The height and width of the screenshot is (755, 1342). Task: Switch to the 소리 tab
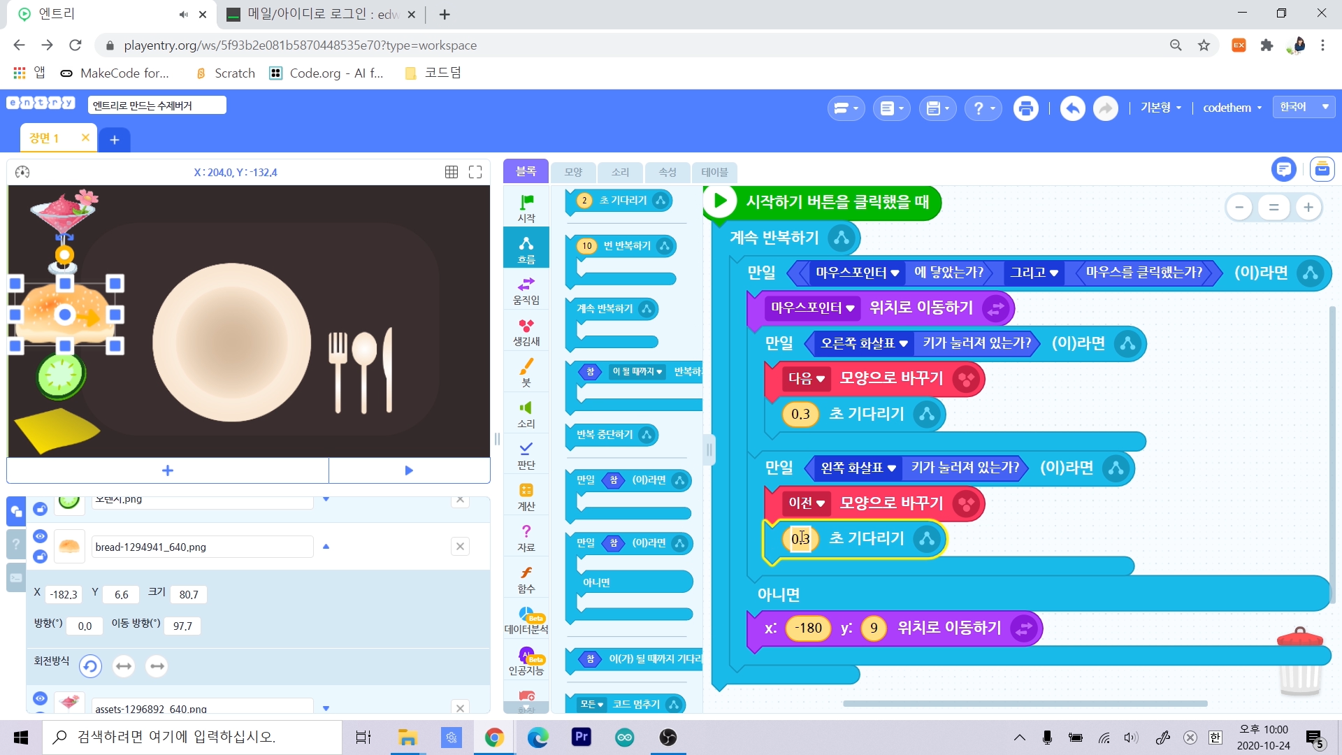click(x=620, y=172)
